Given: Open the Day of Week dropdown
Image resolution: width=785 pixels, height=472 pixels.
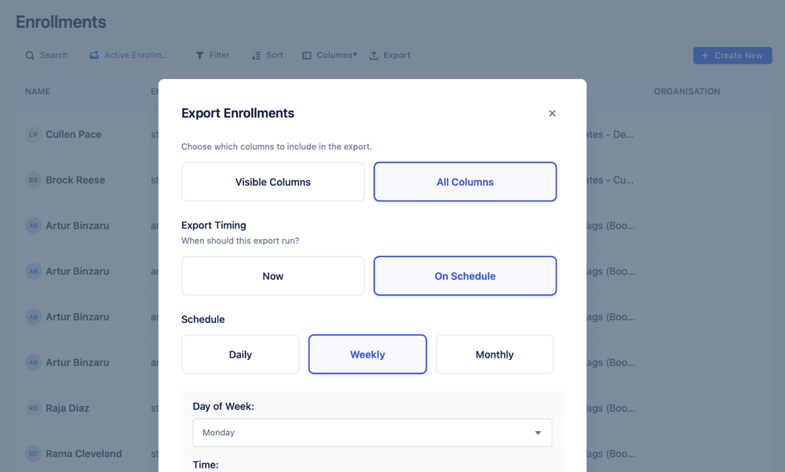Looking at the screenshot, I should click(x=372, y=432).
